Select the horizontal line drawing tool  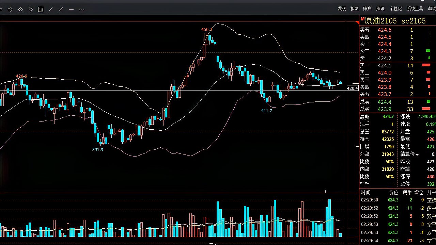pos(71,10)
